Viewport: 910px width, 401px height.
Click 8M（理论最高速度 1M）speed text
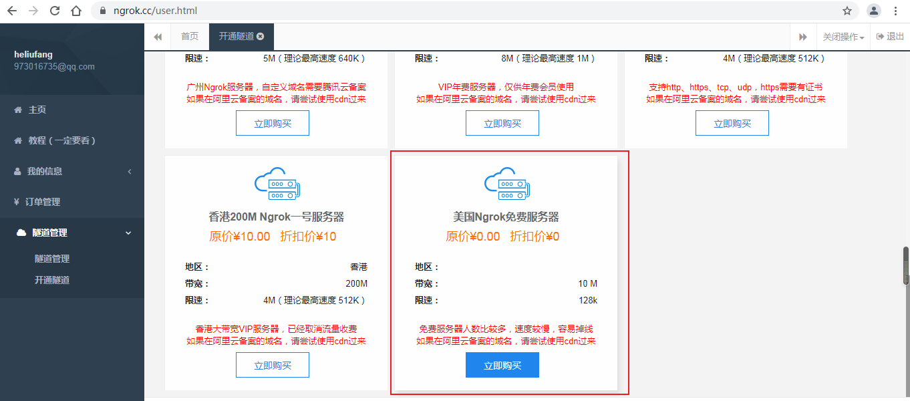point(548,59)
